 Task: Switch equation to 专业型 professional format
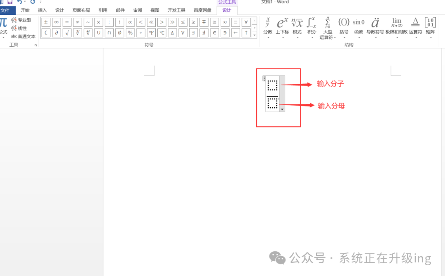(21, 20)
